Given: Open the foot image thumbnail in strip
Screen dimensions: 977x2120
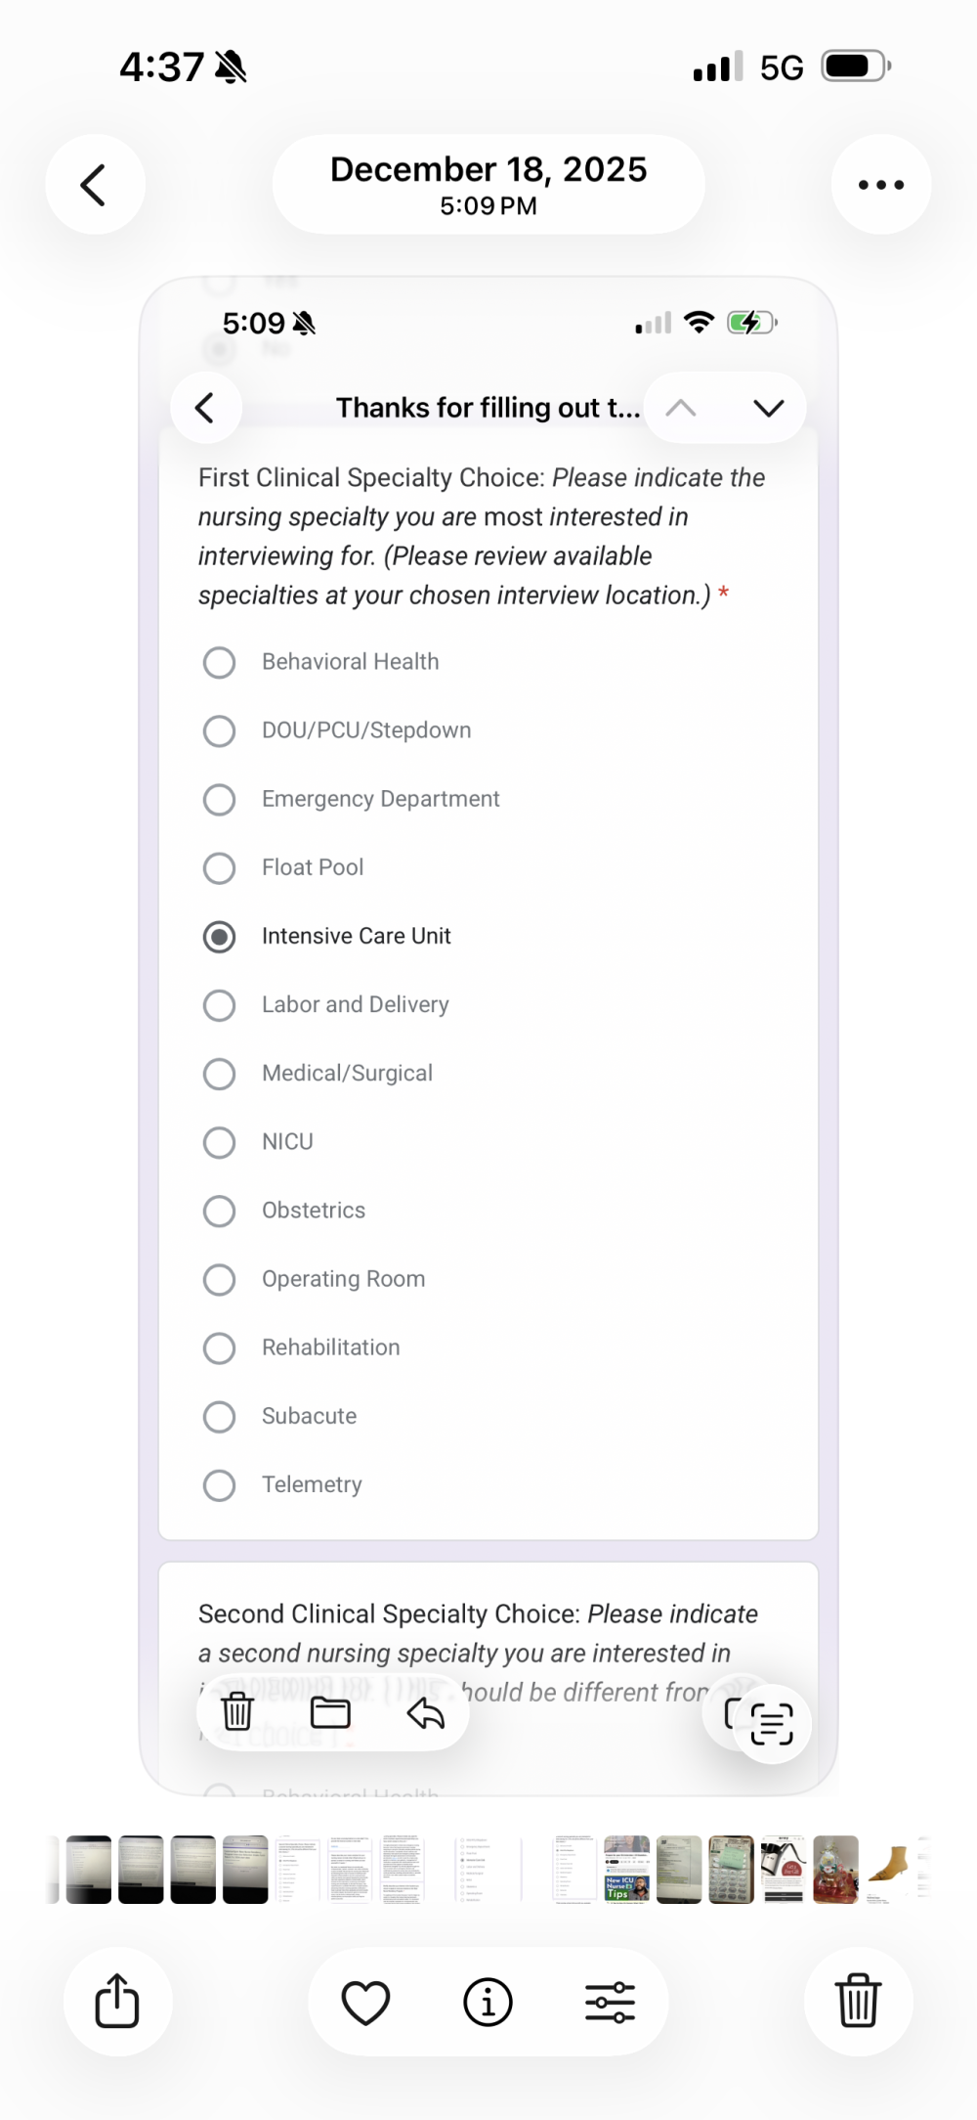Looking at the screenshot, I should pyautogui.click(x=887, y=1869).
